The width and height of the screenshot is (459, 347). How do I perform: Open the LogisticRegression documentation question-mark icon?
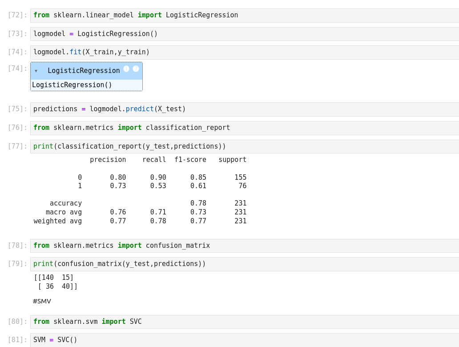click(x=136, y=69)
